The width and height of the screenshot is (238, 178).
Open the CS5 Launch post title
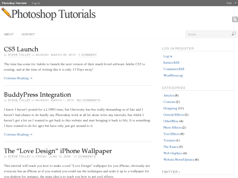[x=21, y=49]
